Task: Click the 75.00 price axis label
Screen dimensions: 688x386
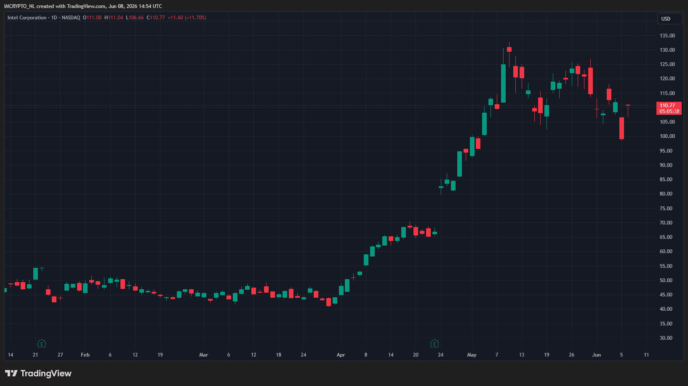Action: (666, 209)
